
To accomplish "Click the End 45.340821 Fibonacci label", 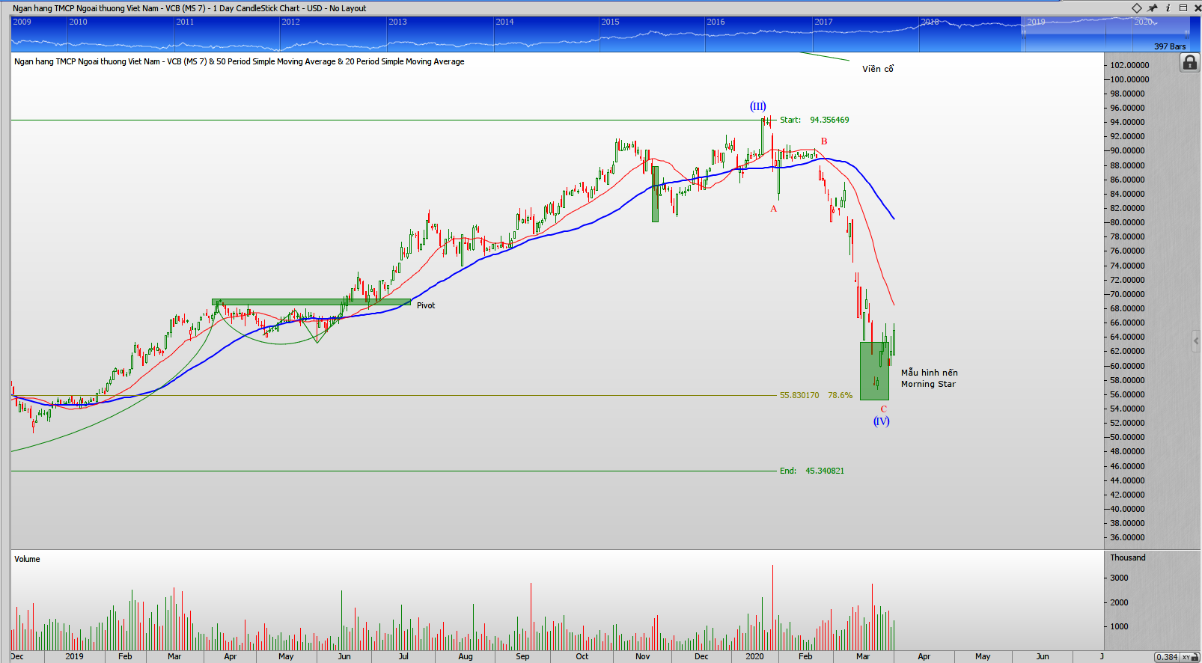I will (811, 471).
